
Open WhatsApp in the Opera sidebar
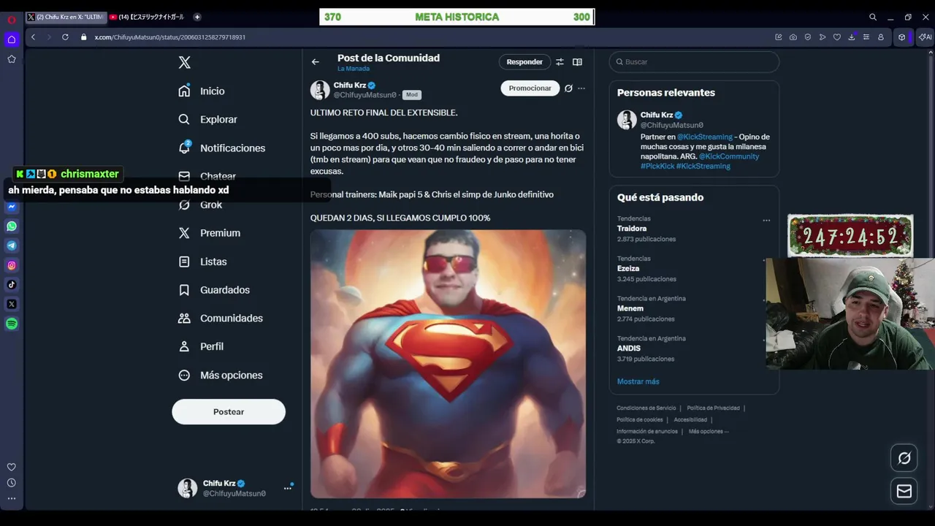click(x=12, y=226)
